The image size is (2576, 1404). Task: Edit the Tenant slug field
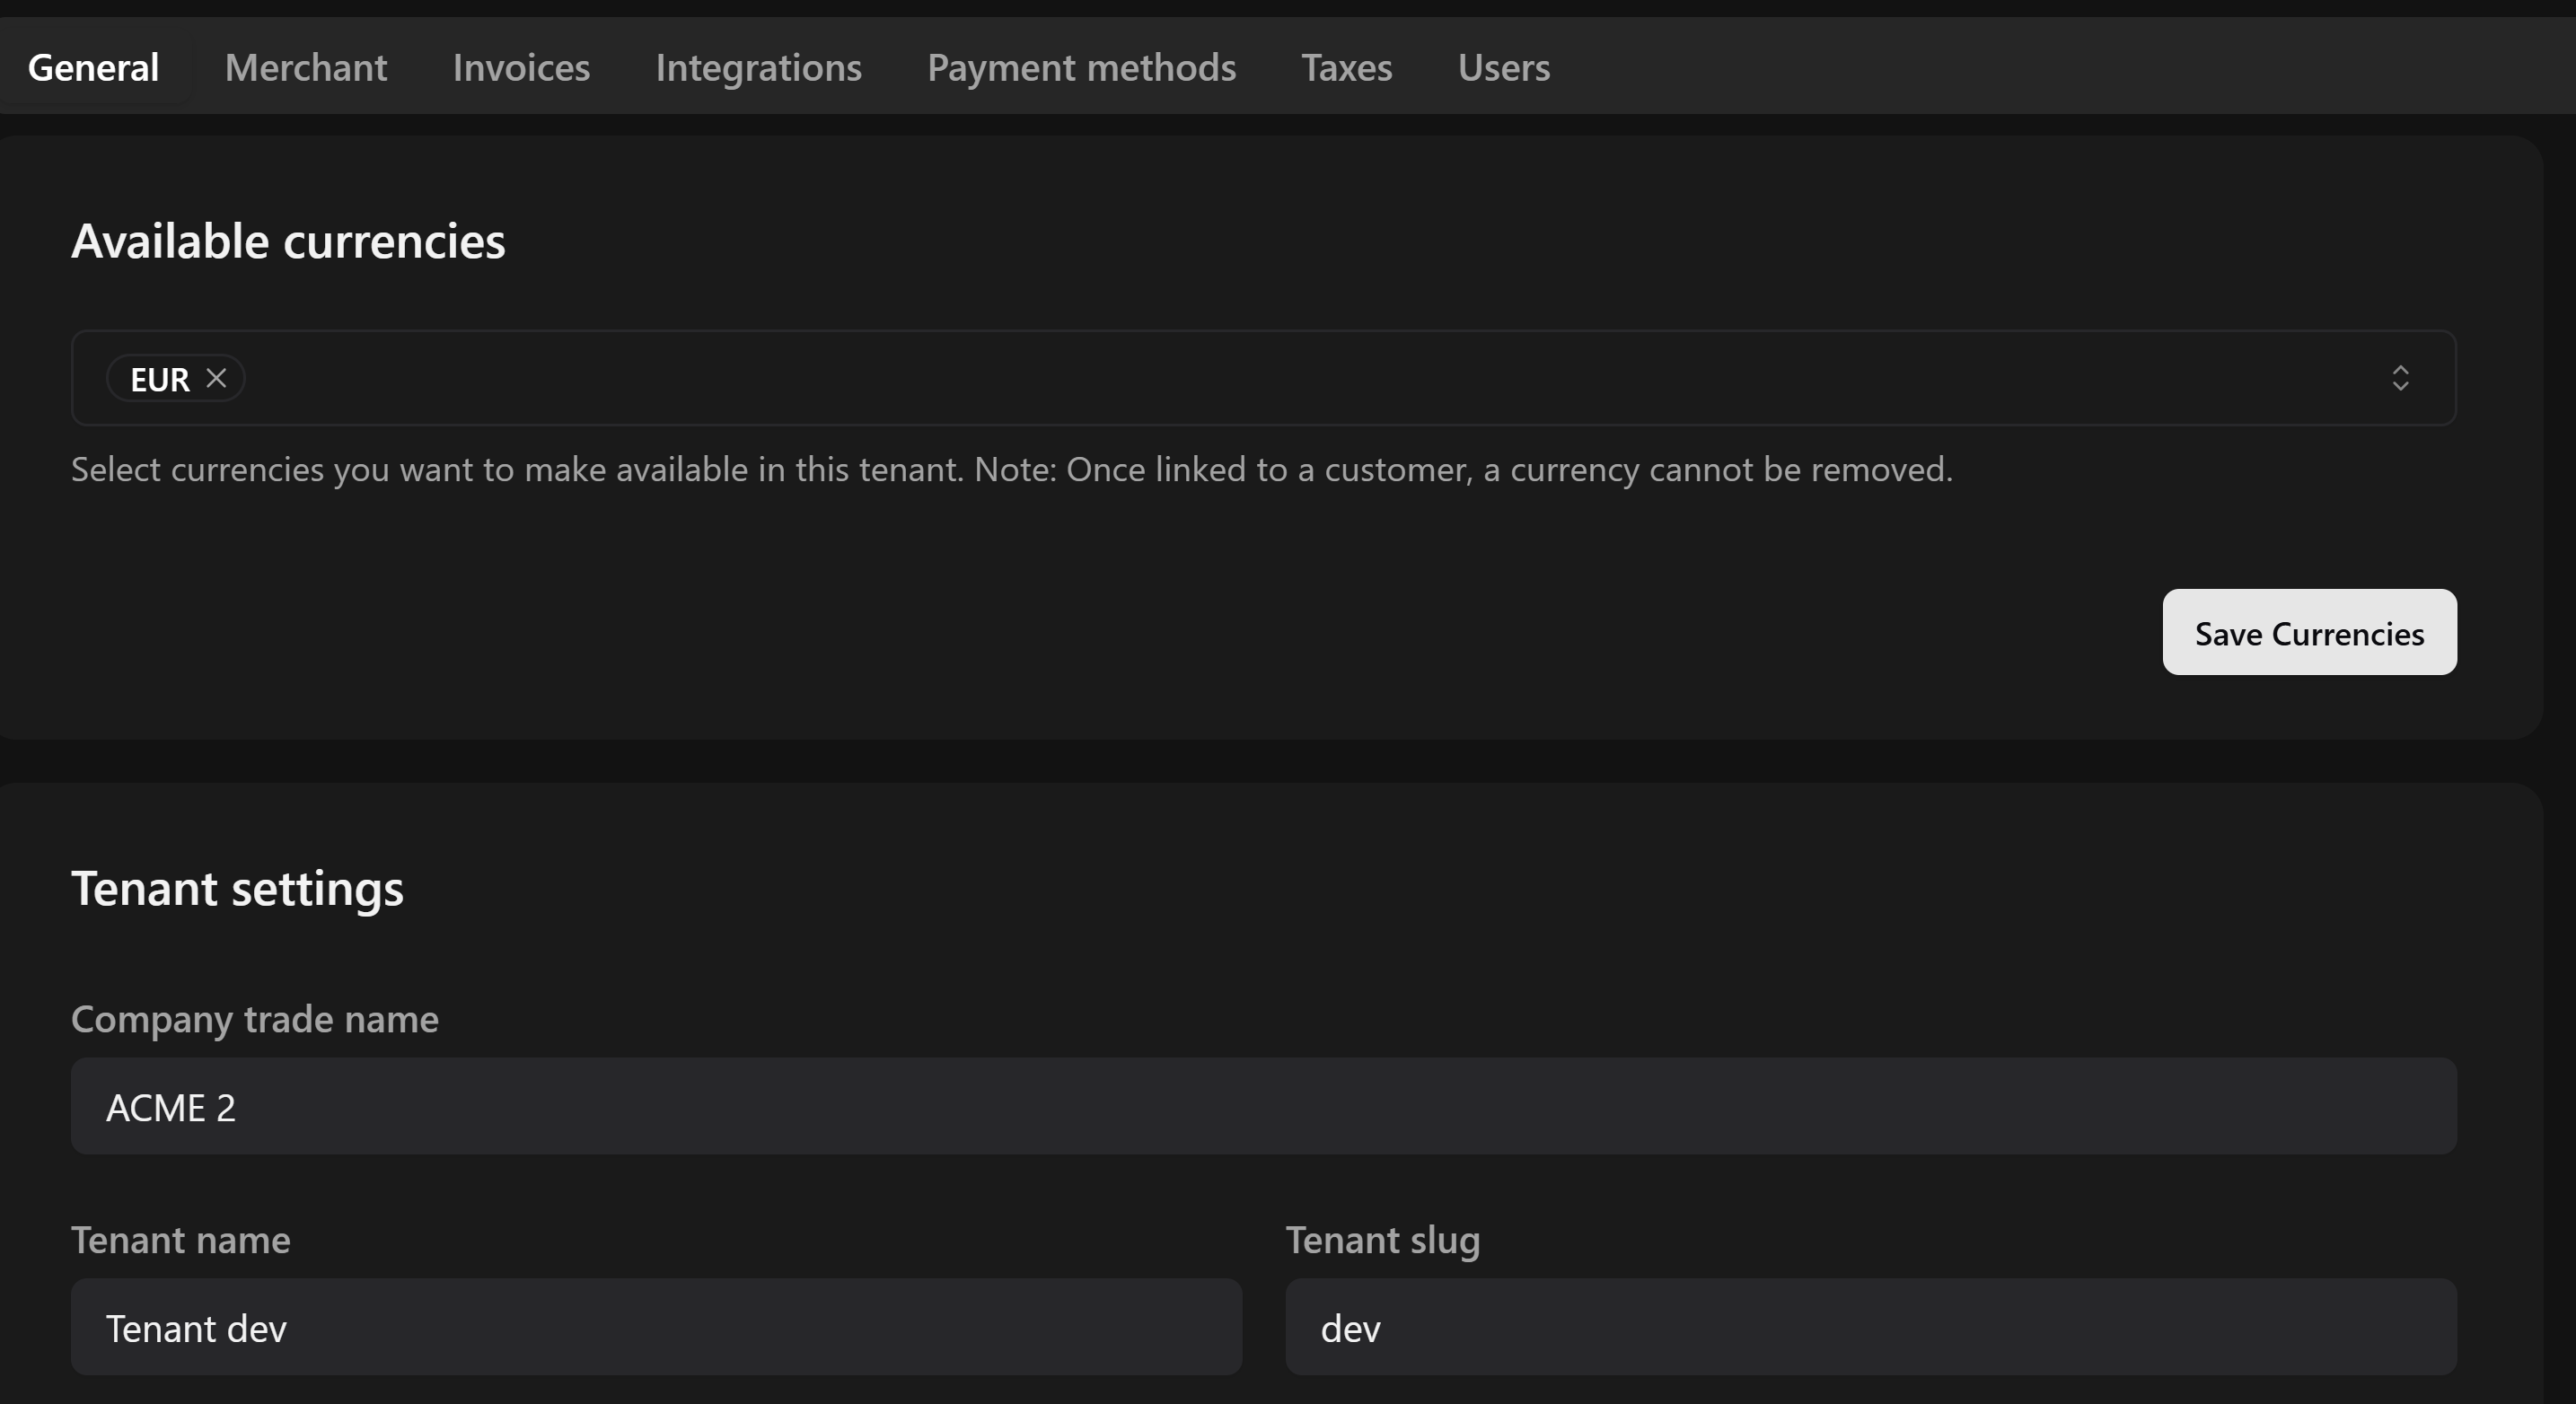click(x=1870, y=1327)
